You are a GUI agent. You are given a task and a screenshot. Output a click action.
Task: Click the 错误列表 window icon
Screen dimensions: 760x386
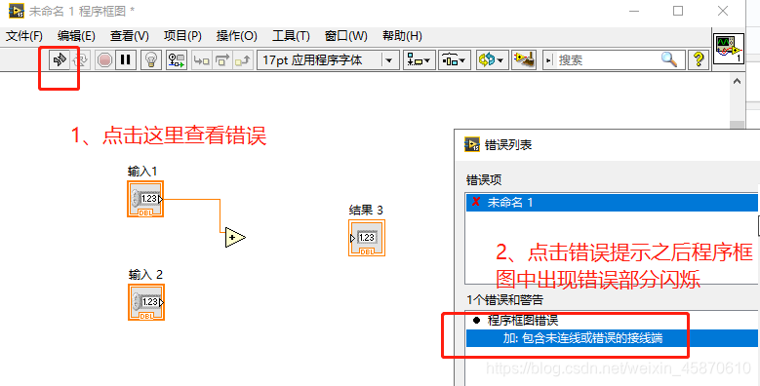pos(472,144)
